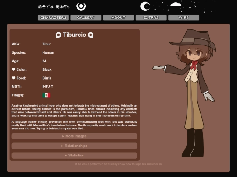Click the Mexico flag icon
Viewport: 237px width, 177px height.
(46, 95)
